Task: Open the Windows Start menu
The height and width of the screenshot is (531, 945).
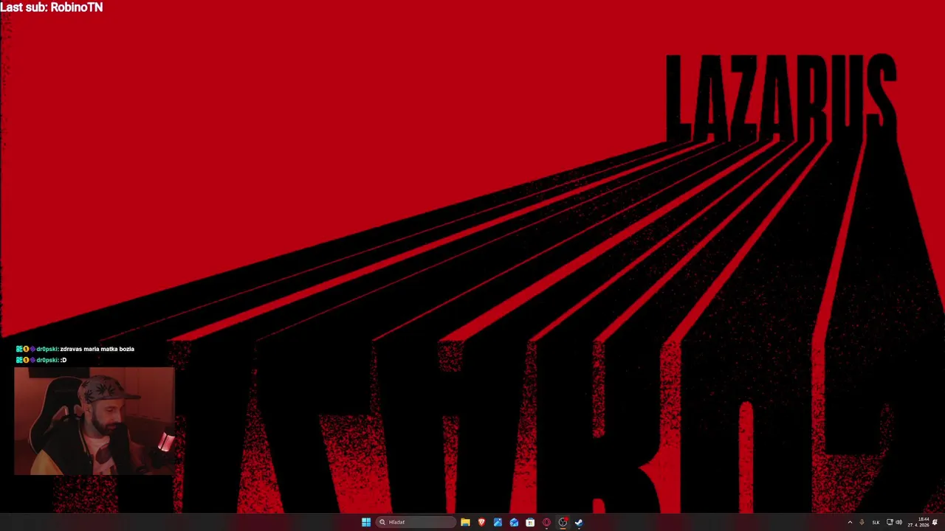Action: tap(366, 522)
